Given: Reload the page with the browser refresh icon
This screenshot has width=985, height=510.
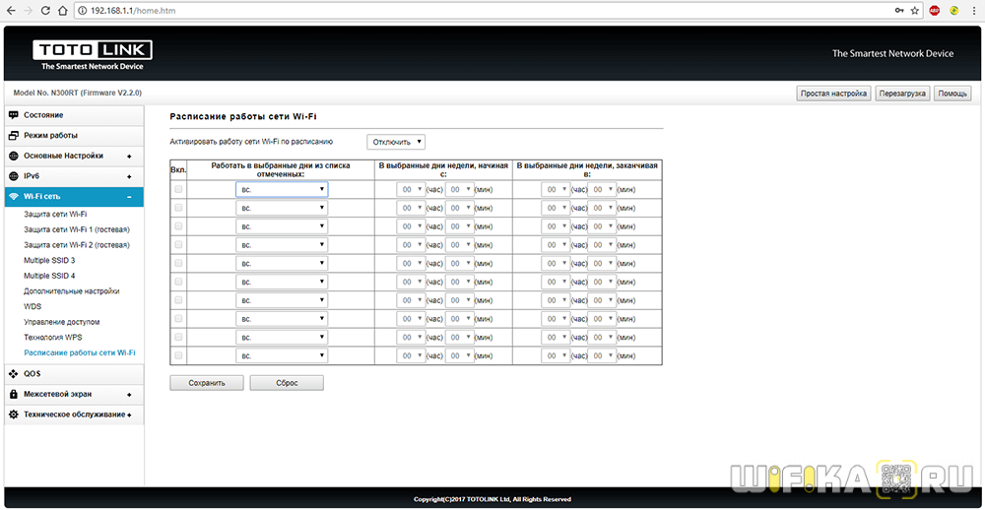Looking at the screenshot, I should 44,10.
